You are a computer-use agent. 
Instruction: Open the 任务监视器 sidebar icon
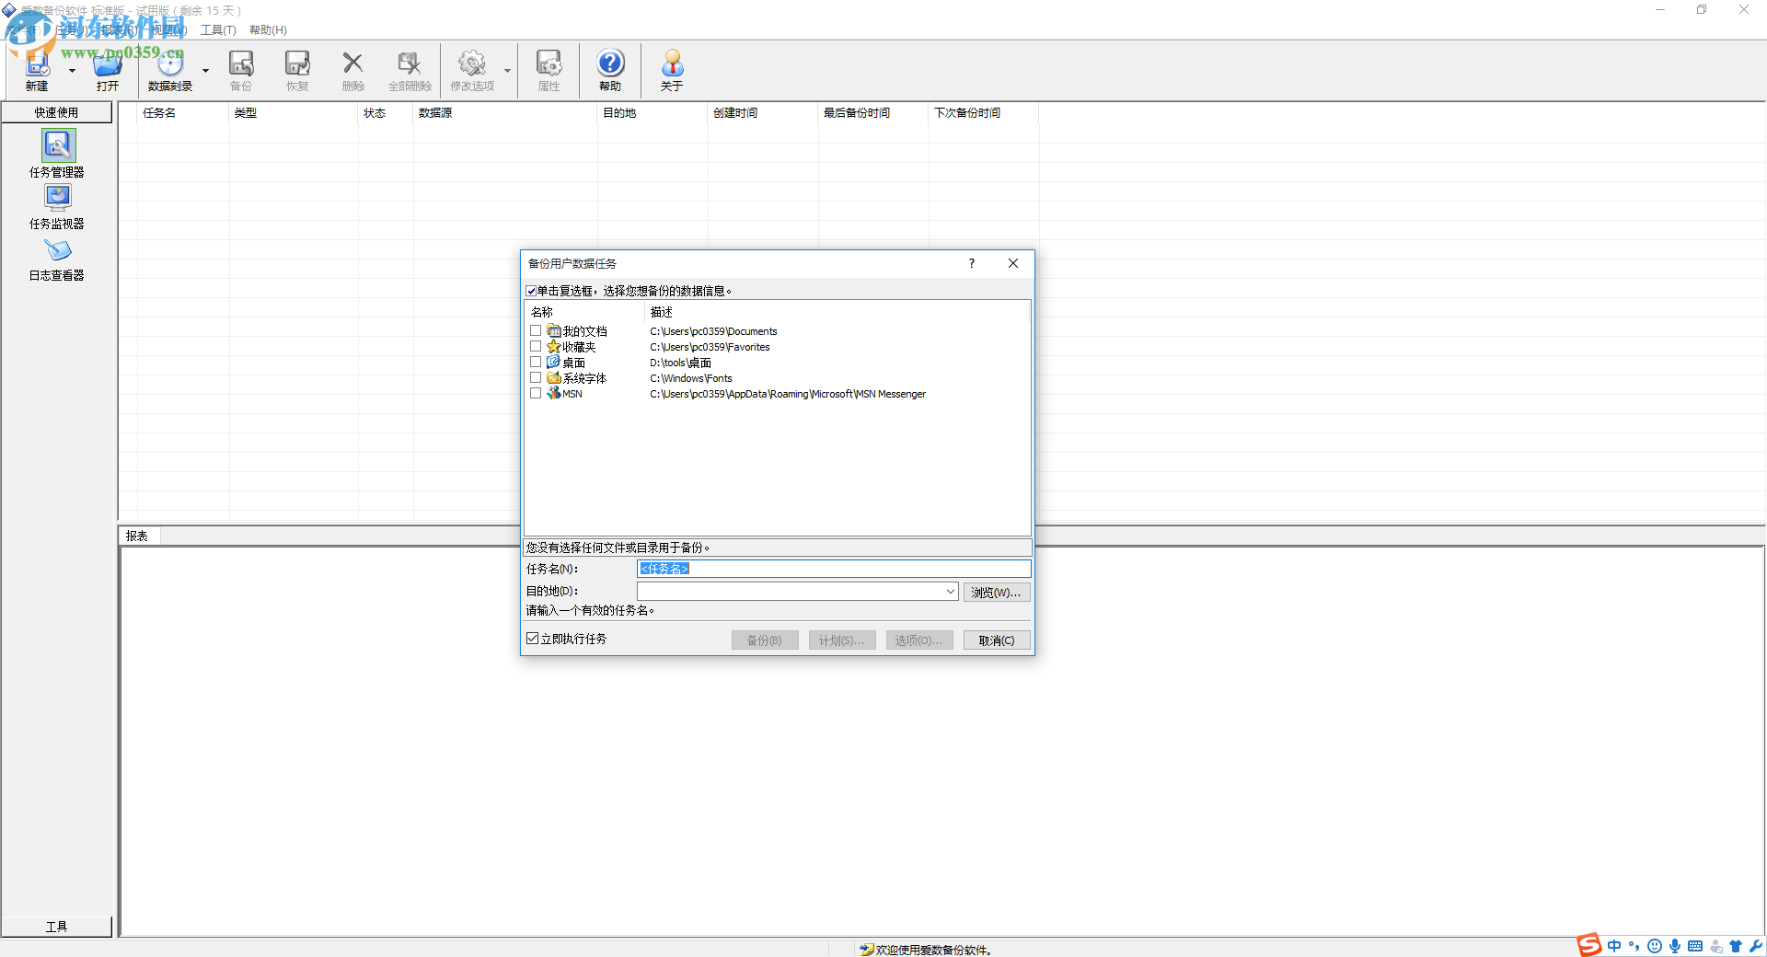[57, 198]
